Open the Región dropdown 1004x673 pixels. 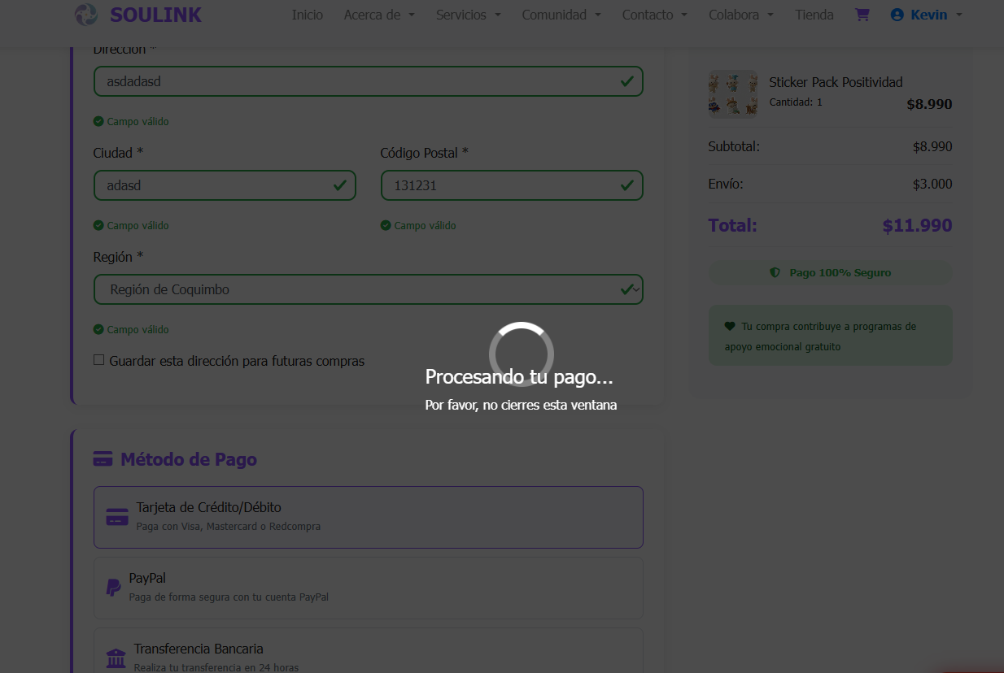pos(368,289)
